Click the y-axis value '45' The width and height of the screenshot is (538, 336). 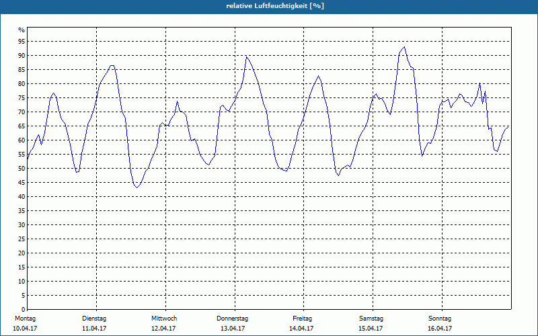[22, 182]
